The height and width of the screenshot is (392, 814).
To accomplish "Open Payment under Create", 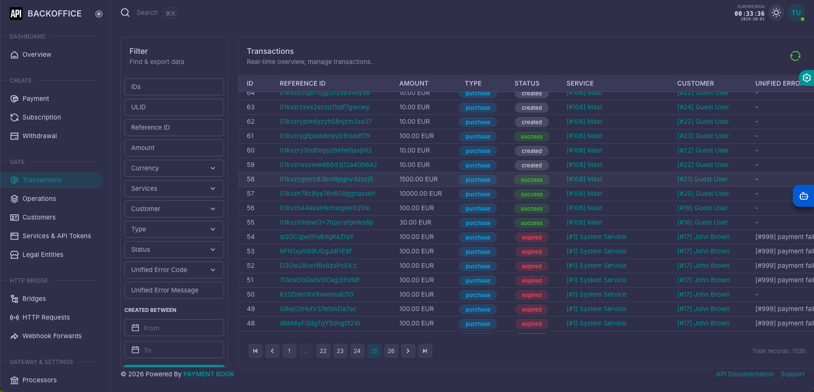I will tap(51, 99).
